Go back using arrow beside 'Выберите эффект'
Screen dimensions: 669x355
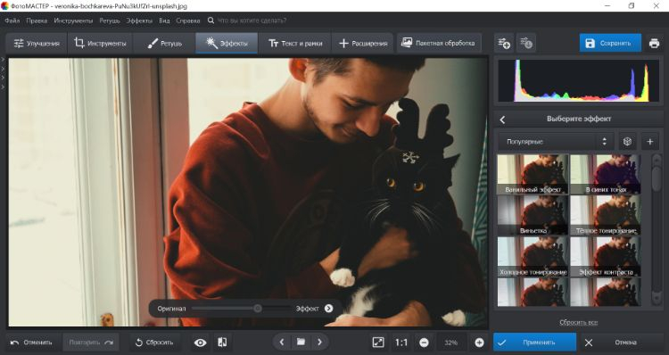pos(502,120)
